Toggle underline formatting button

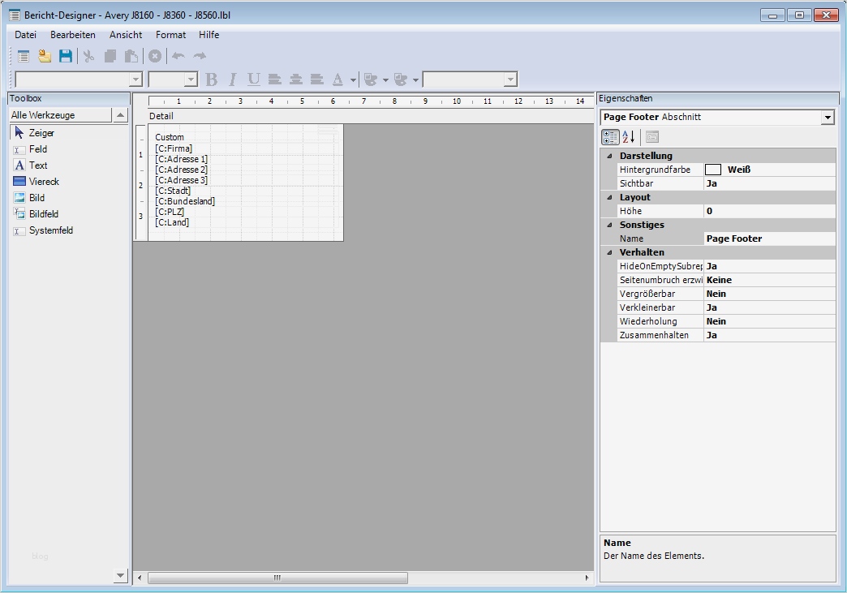[253, 80]
